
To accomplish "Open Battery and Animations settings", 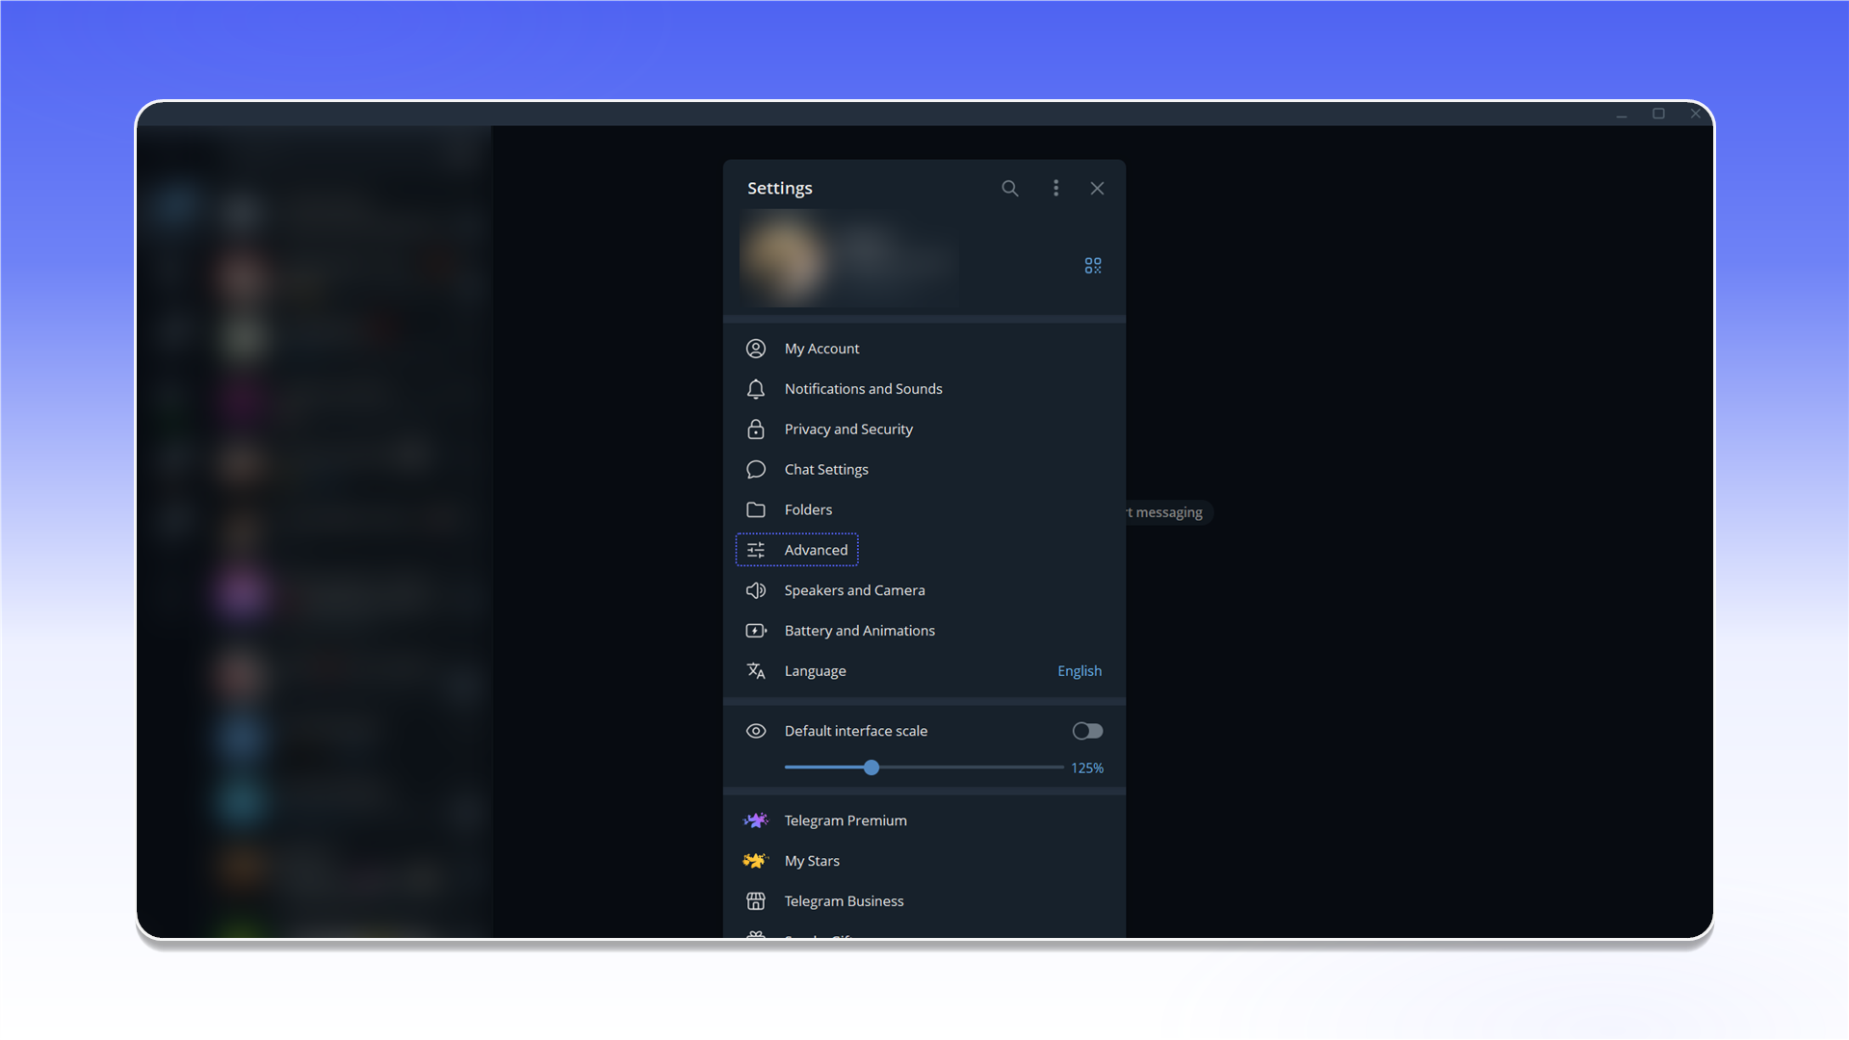I will (924, 632).
